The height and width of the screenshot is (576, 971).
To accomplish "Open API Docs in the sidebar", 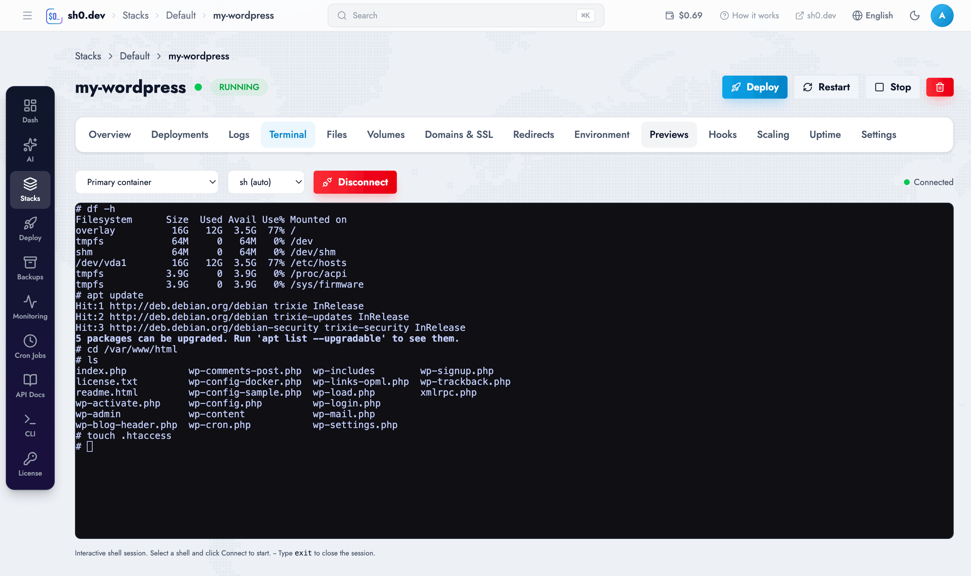I will tap(30, 386).
